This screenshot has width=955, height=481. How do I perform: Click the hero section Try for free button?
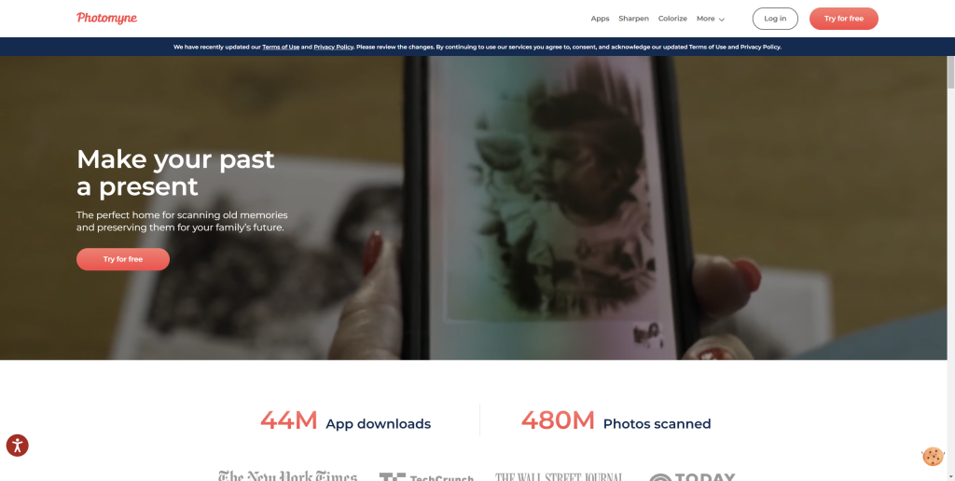[123, 259]
